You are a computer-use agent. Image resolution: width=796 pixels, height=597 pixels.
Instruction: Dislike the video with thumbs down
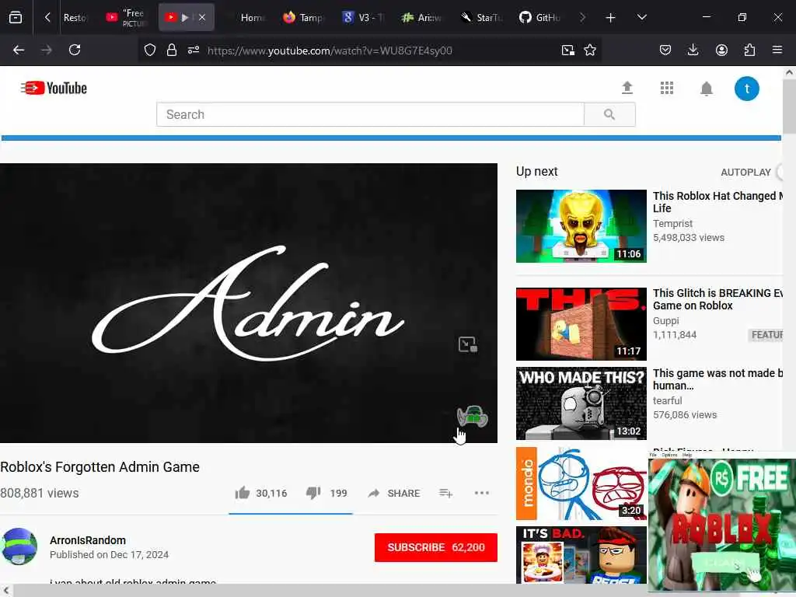[313, 492]
